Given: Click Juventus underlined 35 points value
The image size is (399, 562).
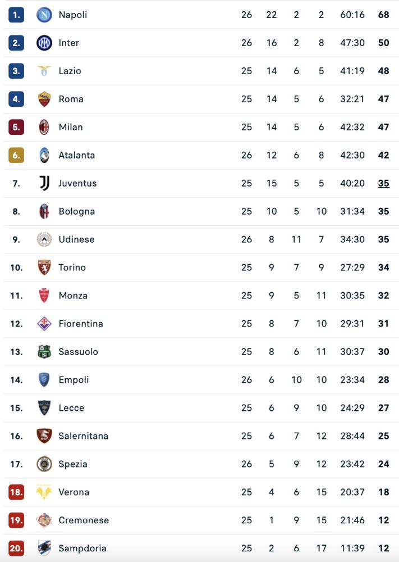Looking at the screenshot, I should pos(384,184).
